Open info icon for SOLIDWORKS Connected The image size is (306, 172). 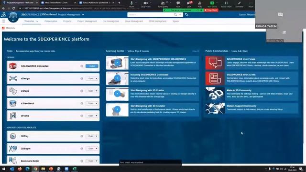(82, 66)
